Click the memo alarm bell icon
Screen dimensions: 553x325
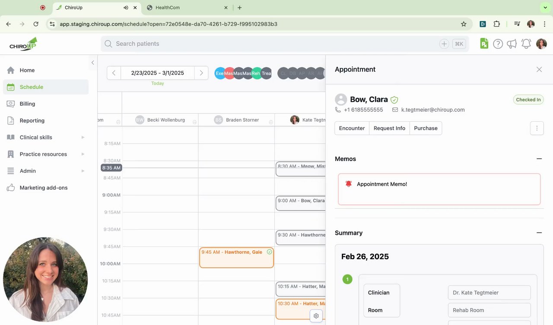pos(349,184)
